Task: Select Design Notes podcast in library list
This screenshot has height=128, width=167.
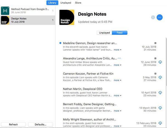Action: pos(28,20)
